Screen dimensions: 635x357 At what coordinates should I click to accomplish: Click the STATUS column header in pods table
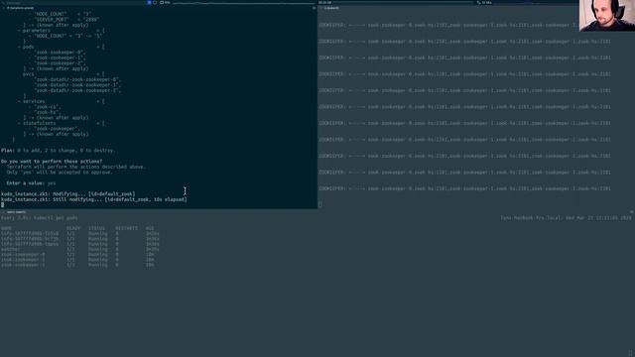(x=96, y=228)
